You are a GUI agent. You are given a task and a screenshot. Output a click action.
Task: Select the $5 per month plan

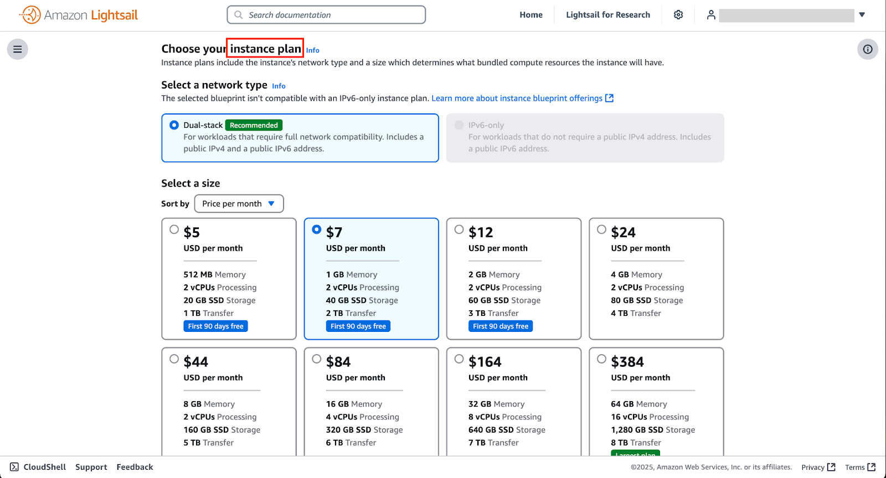tap(174, 229)
